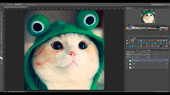Click the Quick Mask mode icon
This screenshot has width=170, height=95.
pyautogui.click(x=1, y=60)
